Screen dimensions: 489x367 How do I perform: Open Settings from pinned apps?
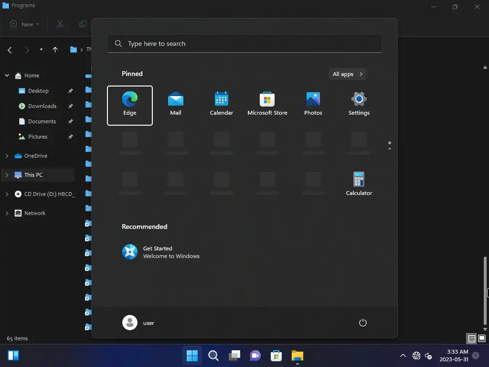point(359,106)
